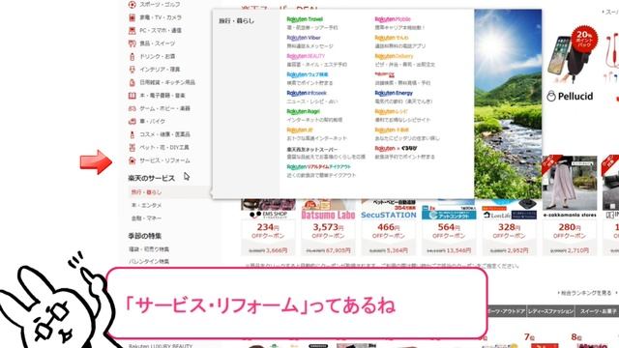Click the 家電・TV・カメラ category icon
Image resolution: width=619 pixels, height=348 pixels.
133,17
